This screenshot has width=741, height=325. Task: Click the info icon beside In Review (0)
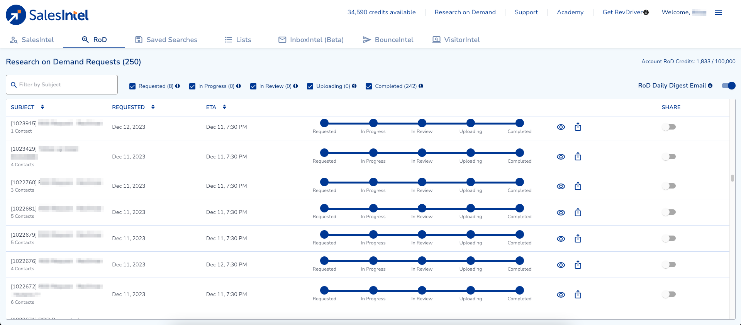point(296,86)
